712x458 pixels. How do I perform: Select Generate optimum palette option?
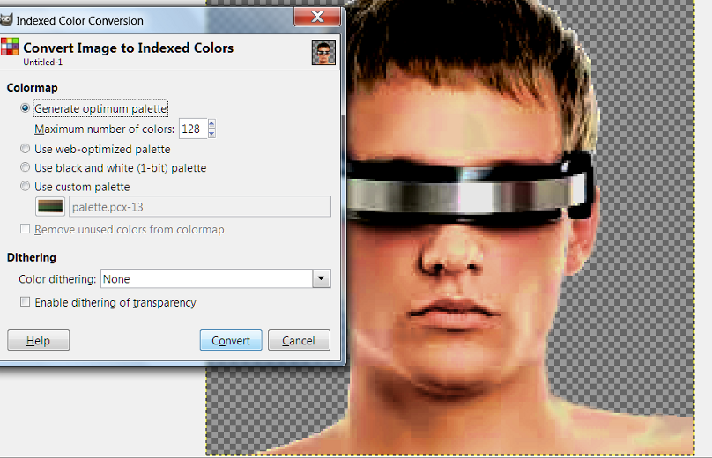(26, 109)
